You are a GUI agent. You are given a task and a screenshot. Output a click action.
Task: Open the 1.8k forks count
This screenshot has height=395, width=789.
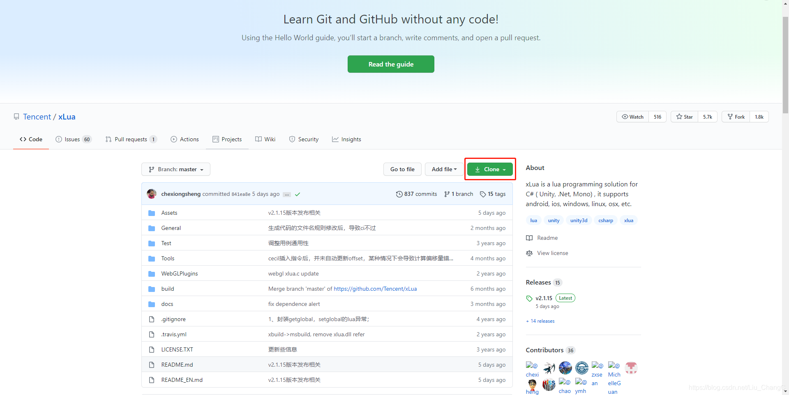[x=759, y=117]
